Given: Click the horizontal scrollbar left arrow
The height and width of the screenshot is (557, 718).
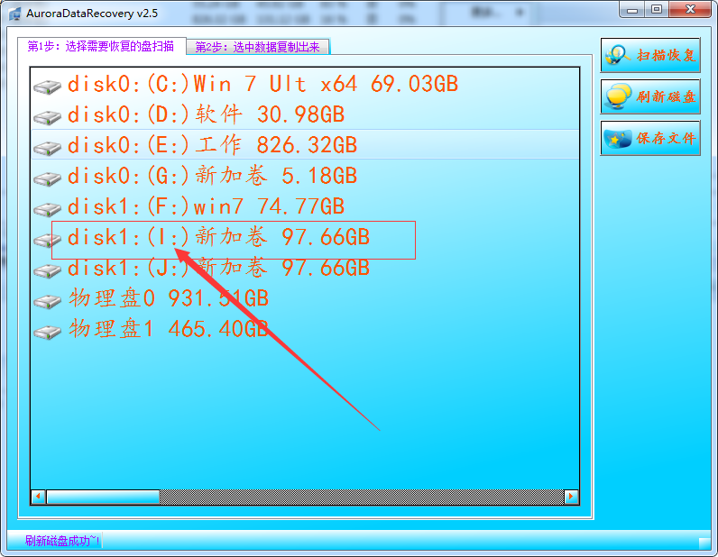Looking at the screenshot, I should pos(39,497).
